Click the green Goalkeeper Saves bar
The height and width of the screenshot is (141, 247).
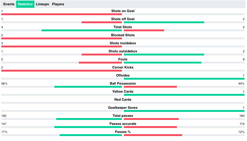(x=184, y=111)
